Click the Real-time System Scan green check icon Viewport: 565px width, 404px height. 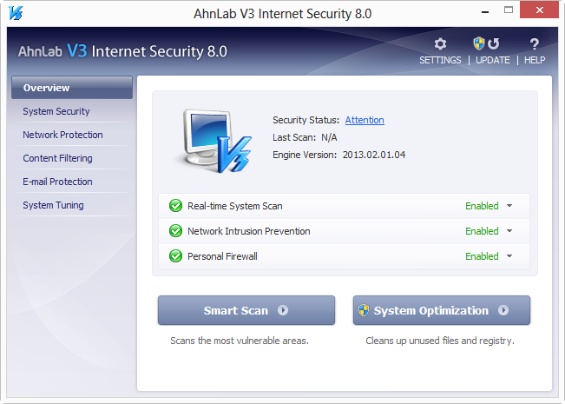174,206
